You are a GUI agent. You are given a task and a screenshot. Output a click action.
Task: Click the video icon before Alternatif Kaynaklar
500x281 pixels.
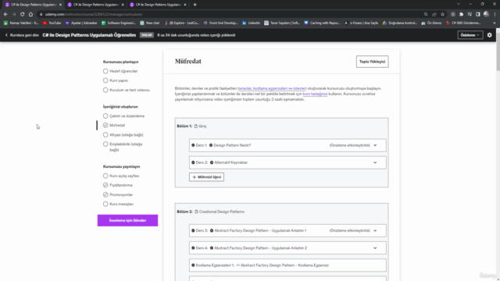212,162
